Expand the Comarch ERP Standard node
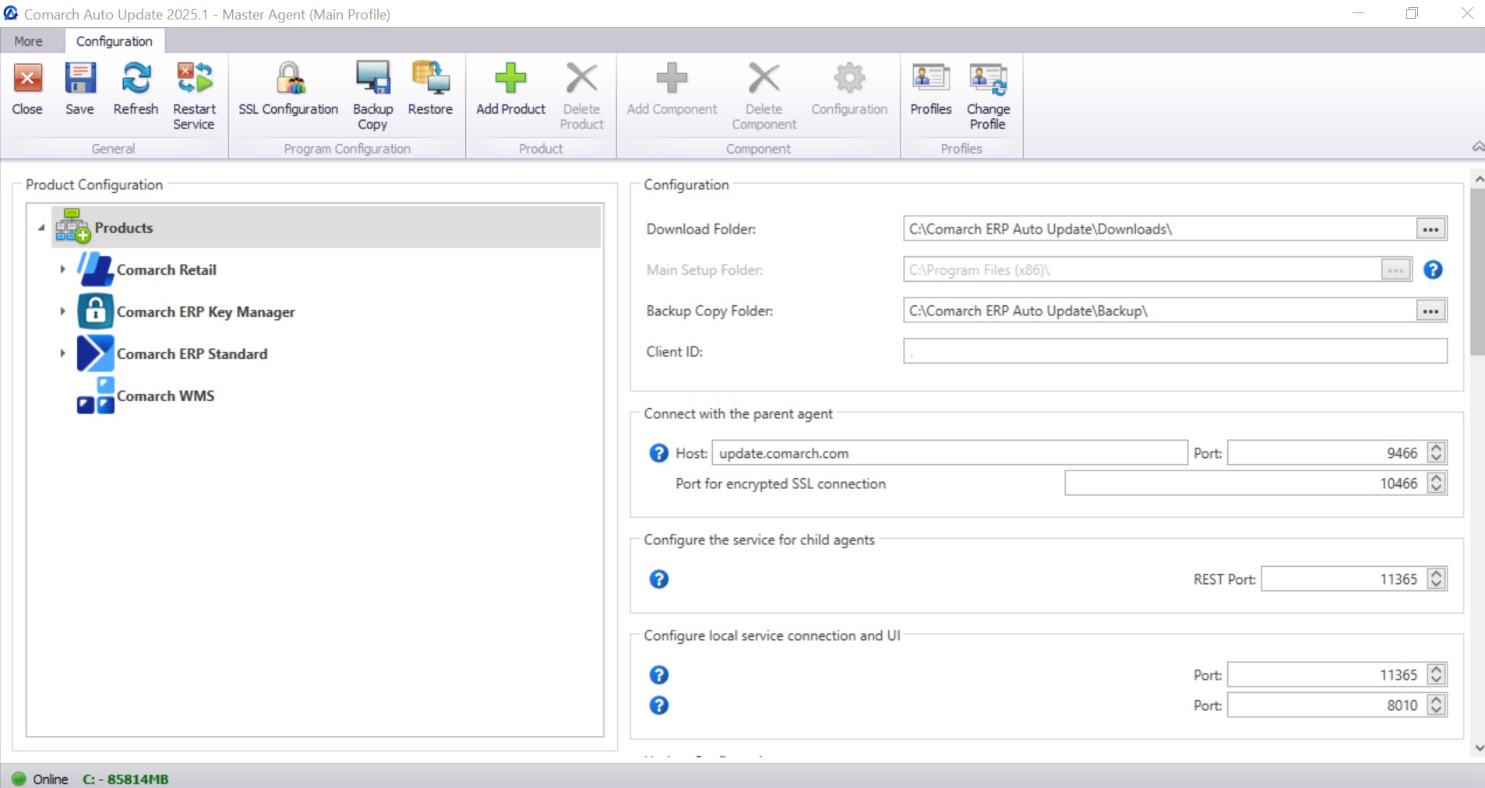This screenshot has width=1485, height=788. [x=62, y=354]
